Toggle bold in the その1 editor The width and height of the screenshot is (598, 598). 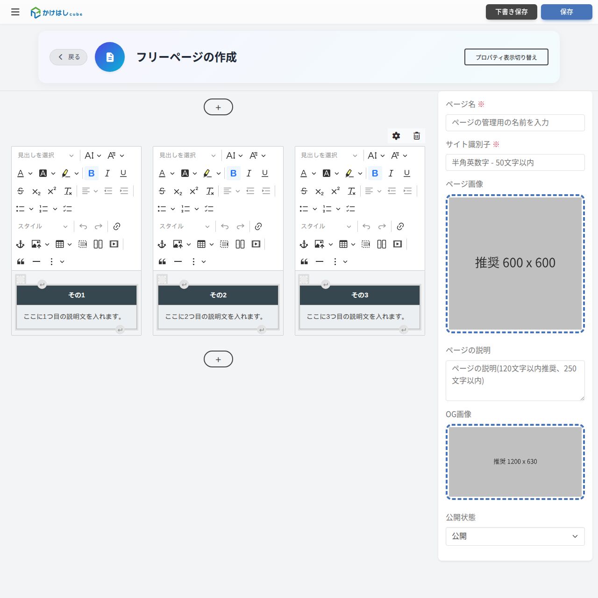(x=92, y=173)
